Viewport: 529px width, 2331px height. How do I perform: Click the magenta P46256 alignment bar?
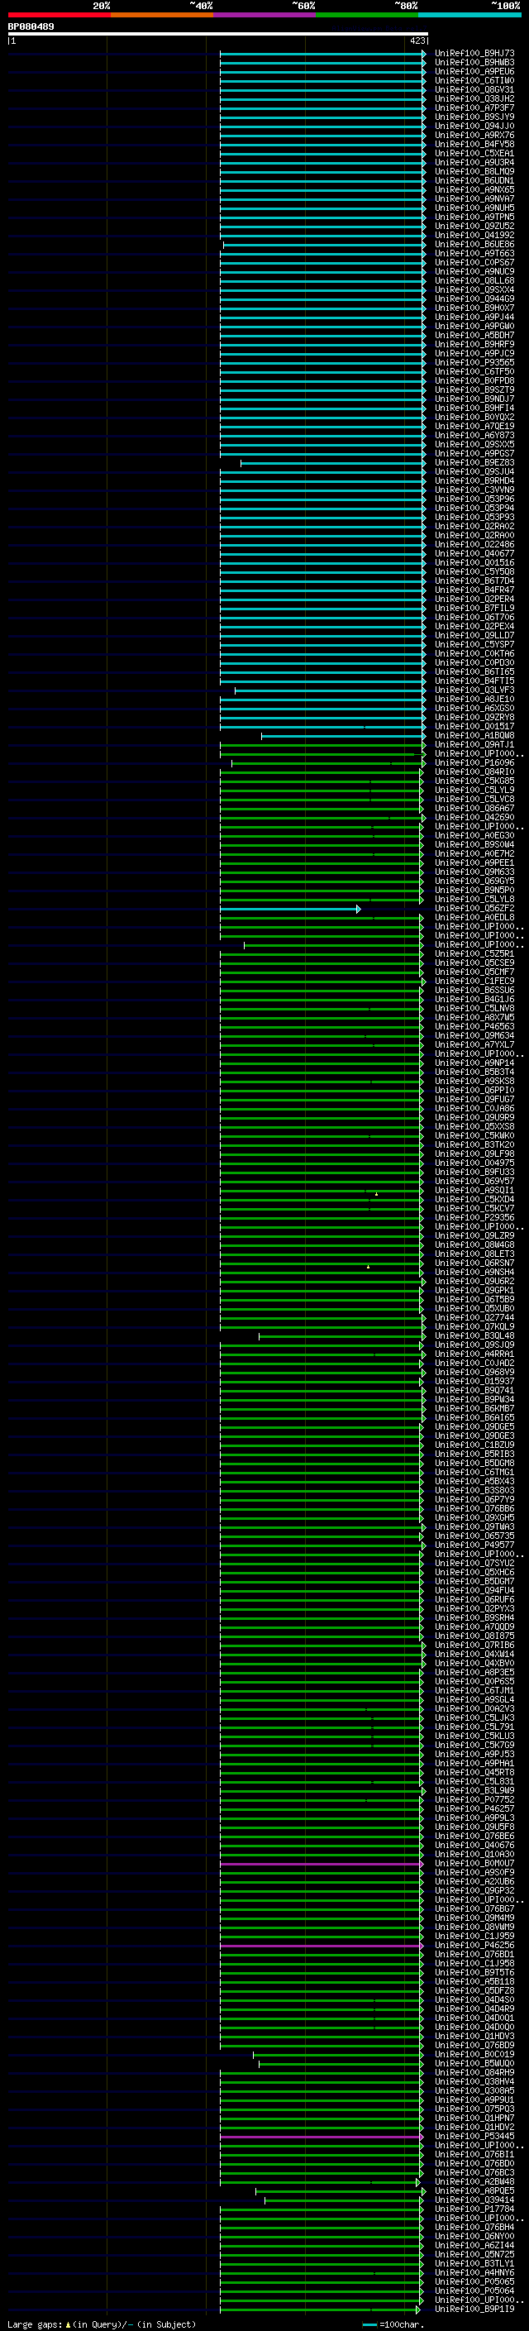321,1946
